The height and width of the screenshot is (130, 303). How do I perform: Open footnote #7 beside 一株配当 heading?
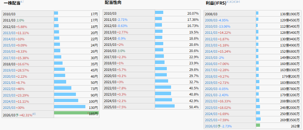(x=22, y=2)
